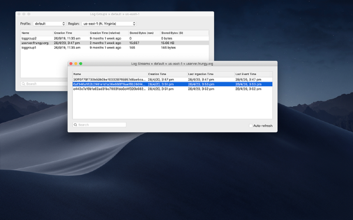Sort Log Groups by the Name header
The height and width of the screenshot is (220, 353).
(37, 33)
